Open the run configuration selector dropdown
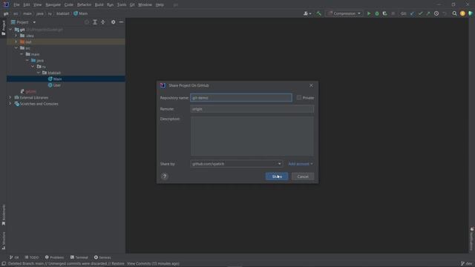The image size is (475, 267). click(x=344, y=13)
